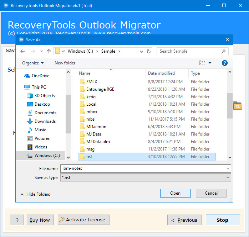Open Downloads in the navigation pane

click(41, 121)
